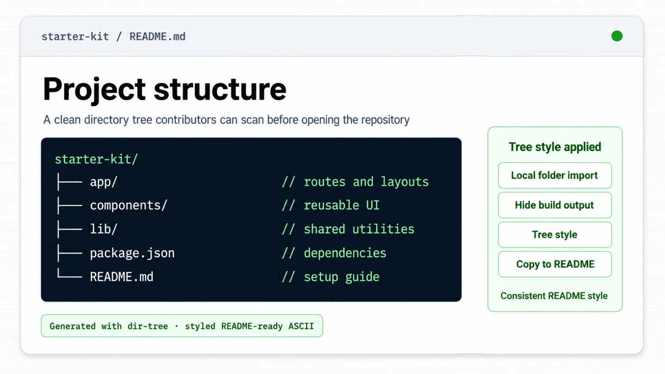Click the green status dot in header
665x374 pixels.
pos(617,36)
